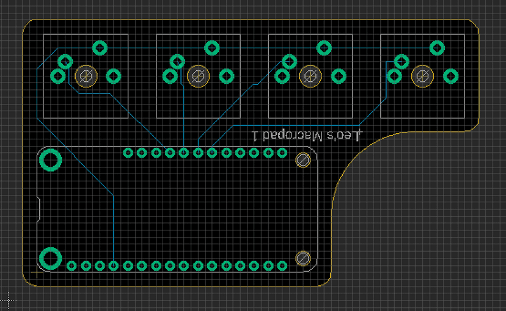This screenshot has width=506, height=311.
Task: Select the topmost green pad of the rightmost switch
Action: click(437, 48)
